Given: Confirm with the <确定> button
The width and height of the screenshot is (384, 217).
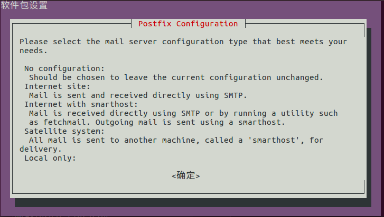Looking at the screenshot, I should (x=186, y=175).
